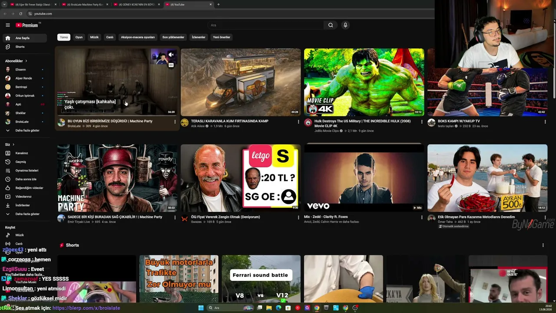This screenshot has width=556, height=313.
Task: Open Beğendiğim videolar list
Action: [x=25, y=188]
